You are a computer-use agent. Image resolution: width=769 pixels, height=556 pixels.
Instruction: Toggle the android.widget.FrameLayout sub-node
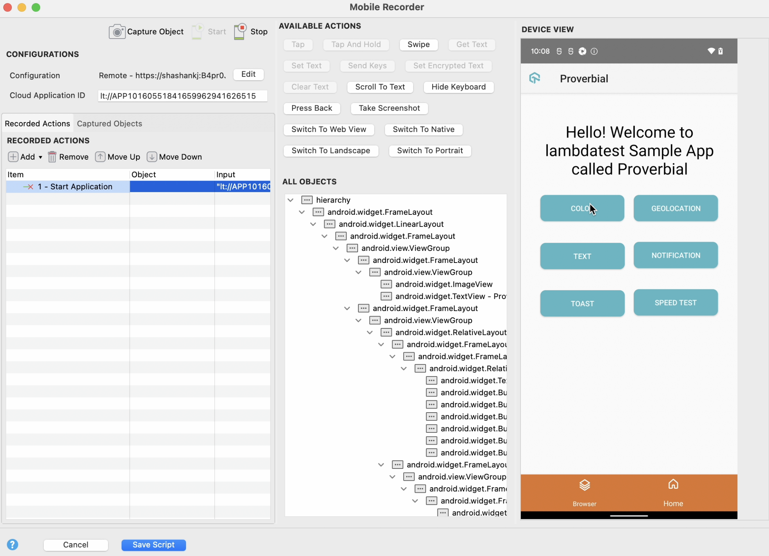(302, 212)
